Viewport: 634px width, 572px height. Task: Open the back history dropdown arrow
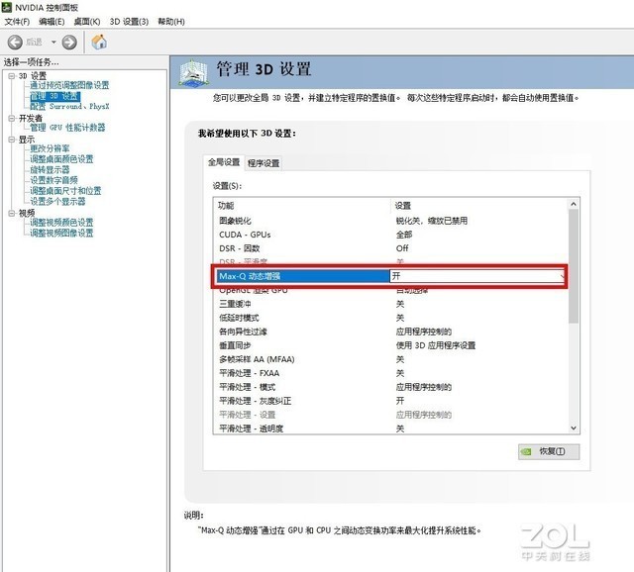coord(53,42)
